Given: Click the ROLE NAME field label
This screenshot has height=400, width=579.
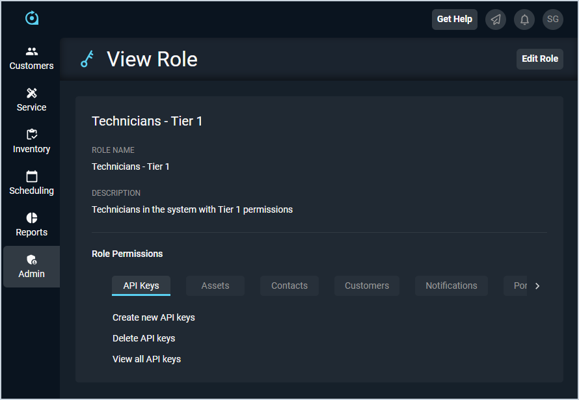Looking at the screenshot, I should 113,150.
